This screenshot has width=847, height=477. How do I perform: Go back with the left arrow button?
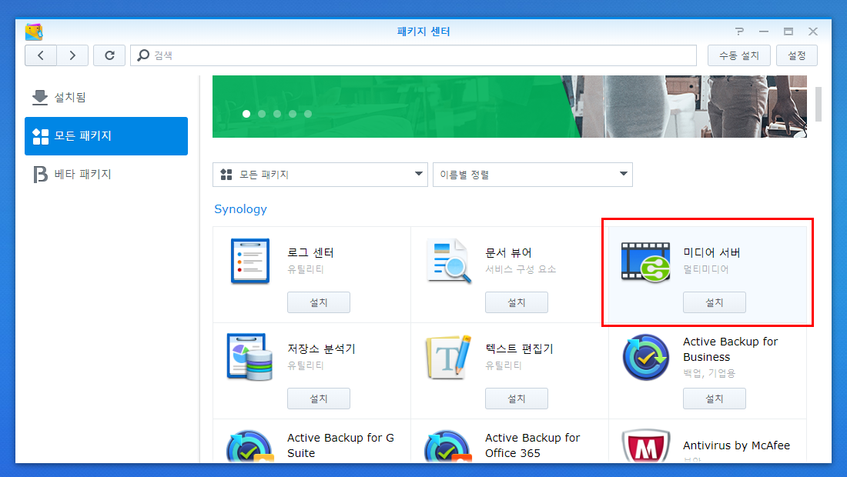coord(41,55)
